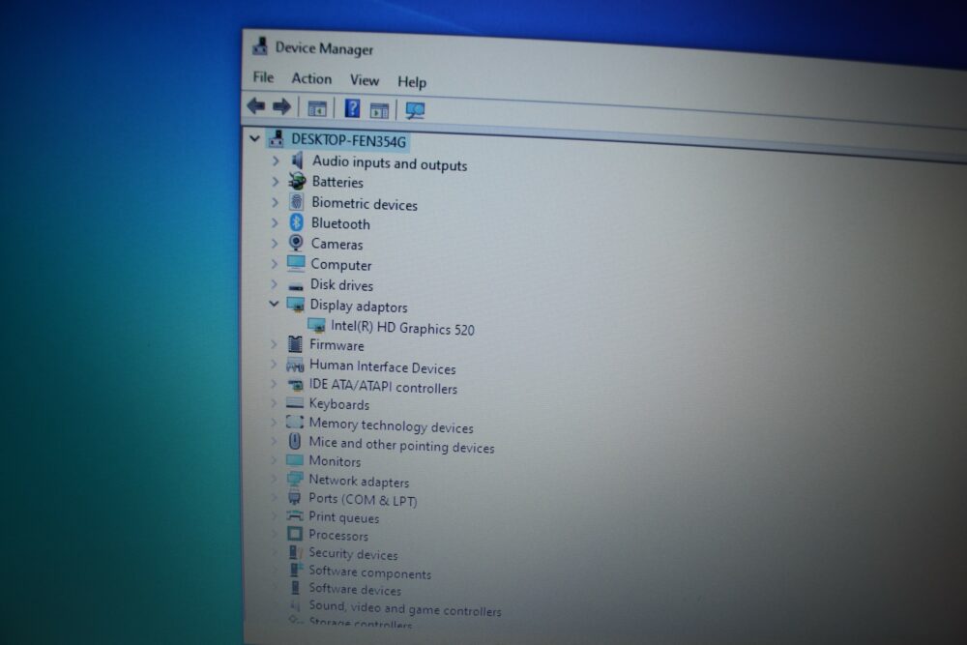The width and height of the screenshot is (967, 645).
Task: Select the Software devices label
Action: coord(355,590)
